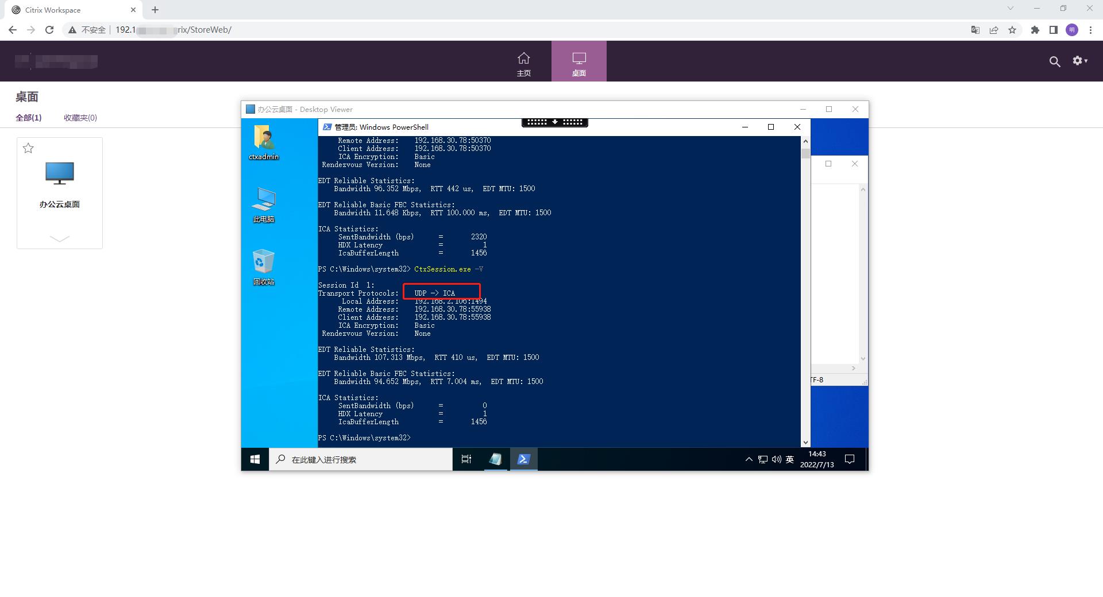Screen dimensions: 1103x597
Task: Expand the Desktop Viewer toolbar handle
Action: coord(555,122)
